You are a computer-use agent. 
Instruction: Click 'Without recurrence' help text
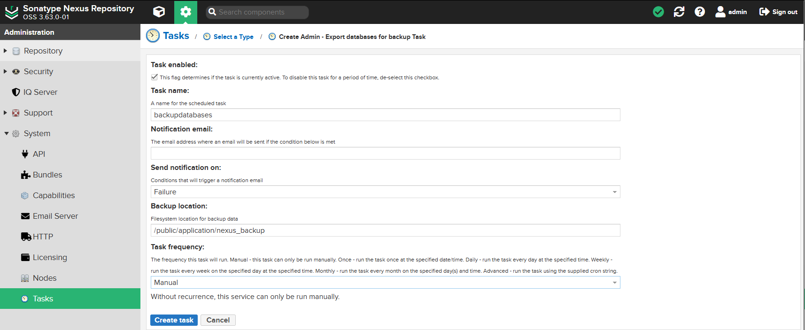click(245, 297)
